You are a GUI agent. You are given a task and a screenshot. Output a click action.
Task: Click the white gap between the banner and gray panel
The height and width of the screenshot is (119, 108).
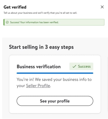click(54, 32)
